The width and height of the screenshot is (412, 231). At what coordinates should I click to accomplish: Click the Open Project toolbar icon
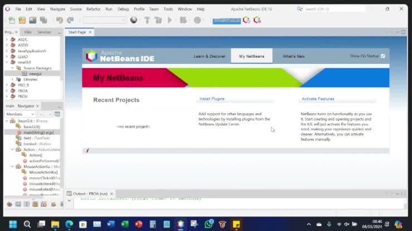[x=32, y=20]
